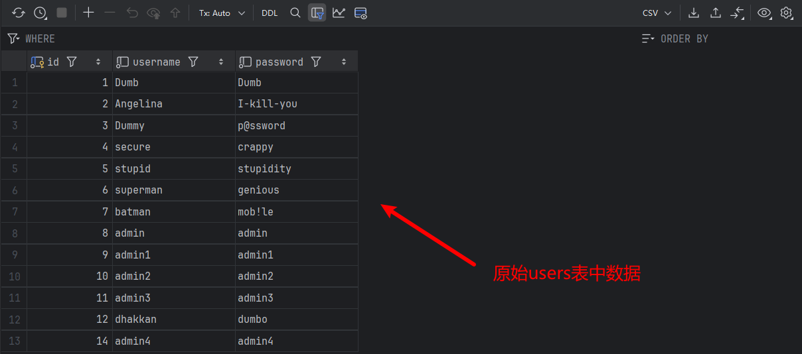Click the DDL button

(270, 13)
